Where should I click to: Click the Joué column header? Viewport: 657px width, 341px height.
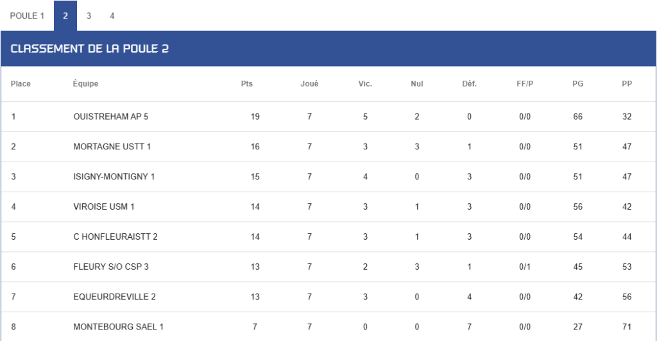309,84
